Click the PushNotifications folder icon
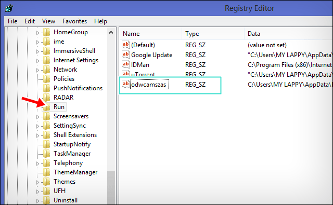 click(46, 88)
